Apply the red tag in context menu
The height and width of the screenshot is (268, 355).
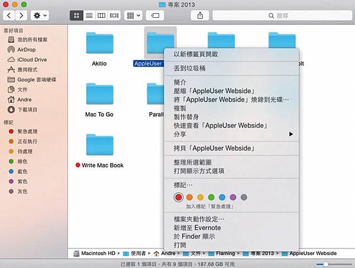(179, 197)
